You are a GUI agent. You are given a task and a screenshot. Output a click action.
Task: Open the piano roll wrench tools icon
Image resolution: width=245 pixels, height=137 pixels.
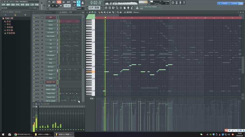[90, 12]
